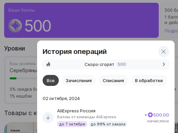The height and width of the screenshot is (133, 178).
Task: Open the Подробнее link in the side card
Action: pyautogui.click(x=171, y=31)
